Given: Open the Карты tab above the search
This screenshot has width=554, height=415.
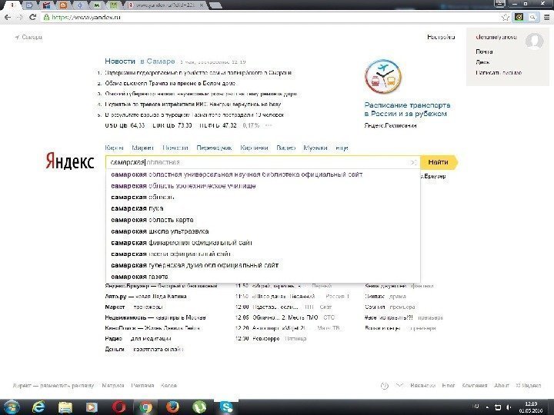Looking at the screenshot, I should pyautogui.click(x=114, y=148).
